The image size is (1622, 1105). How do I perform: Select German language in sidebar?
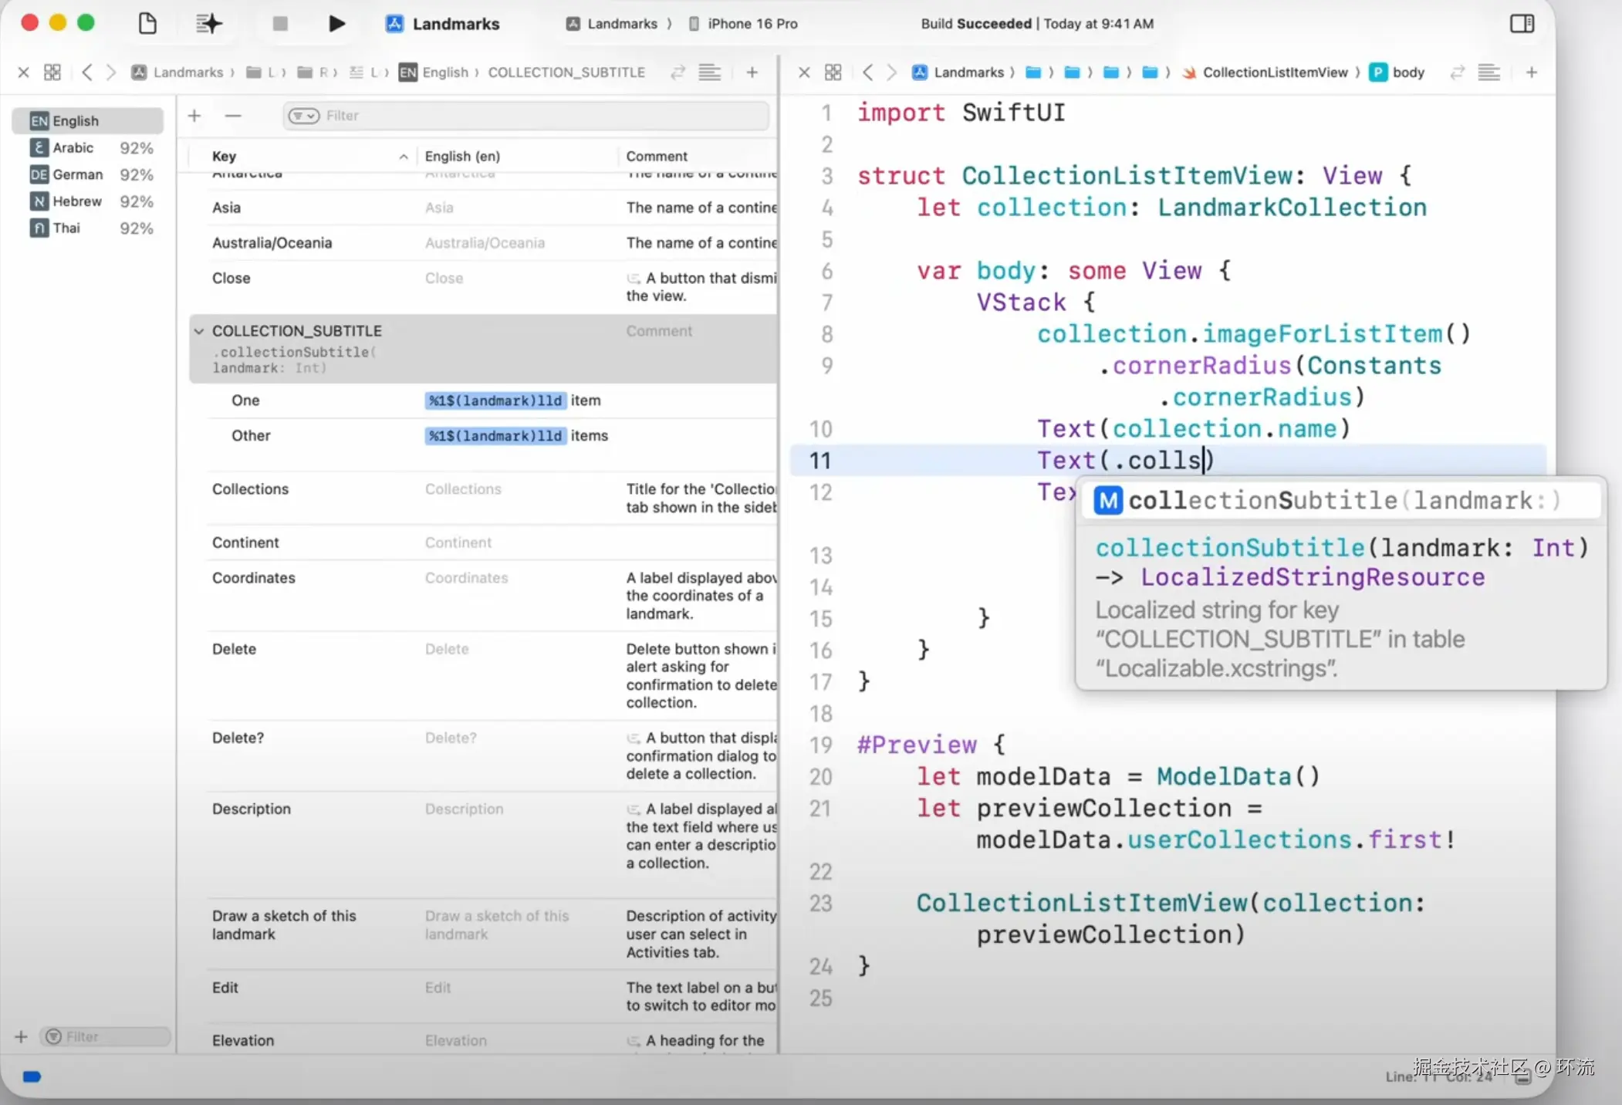(77, 174)
